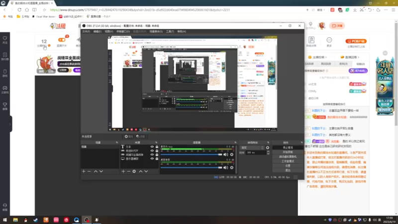
Task: Open the 文件(F) File menu in OBS
Action: point(86,31)
